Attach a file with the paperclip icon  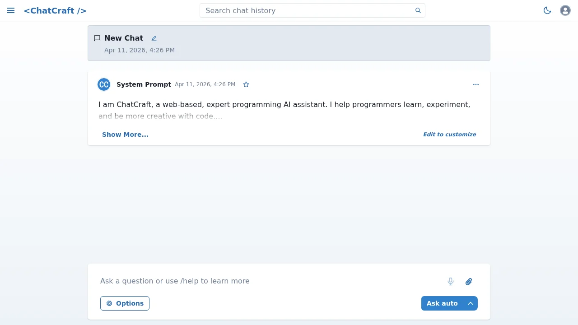point(468,281)
